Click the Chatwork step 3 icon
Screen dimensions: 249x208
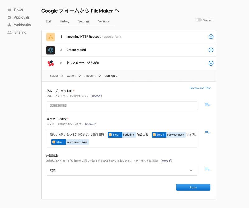tap(50, 63)
